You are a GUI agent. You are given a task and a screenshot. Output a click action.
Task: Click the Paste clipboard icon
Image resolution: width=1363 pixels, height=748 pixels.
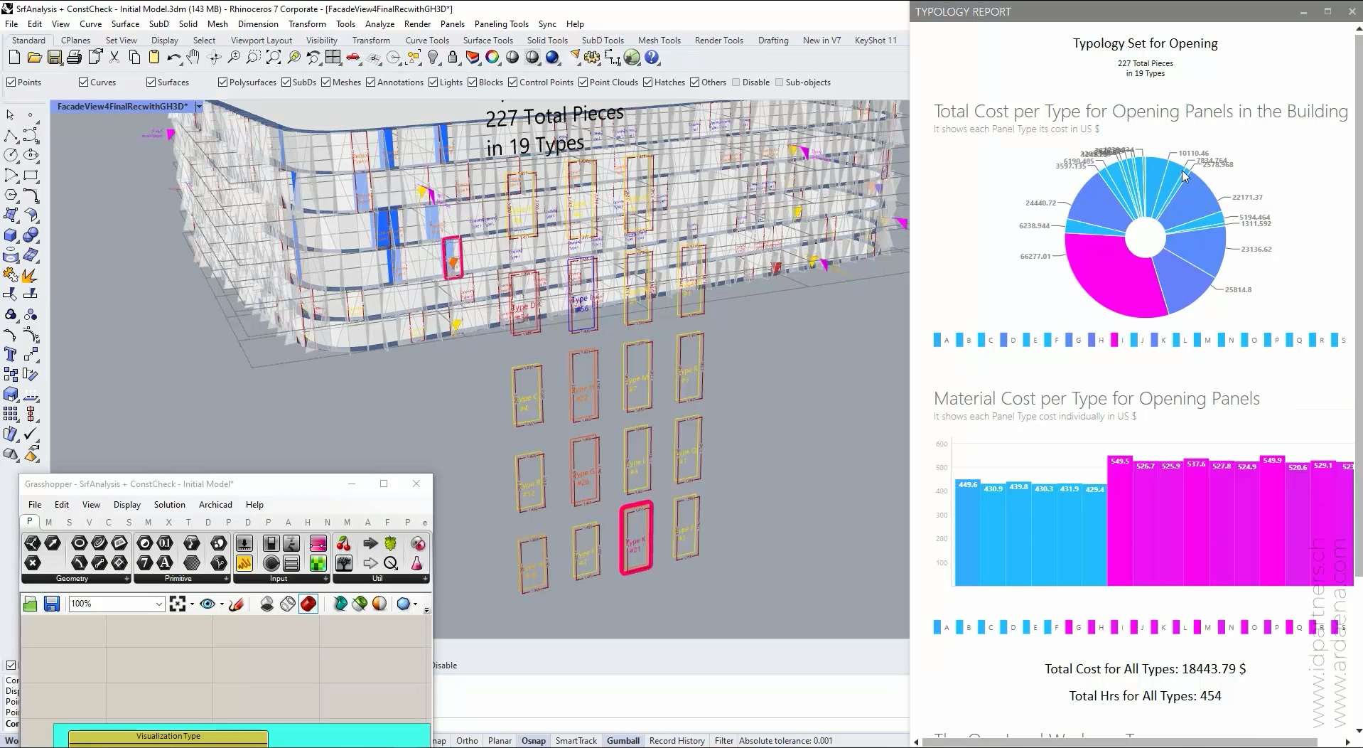coord(154,58)
